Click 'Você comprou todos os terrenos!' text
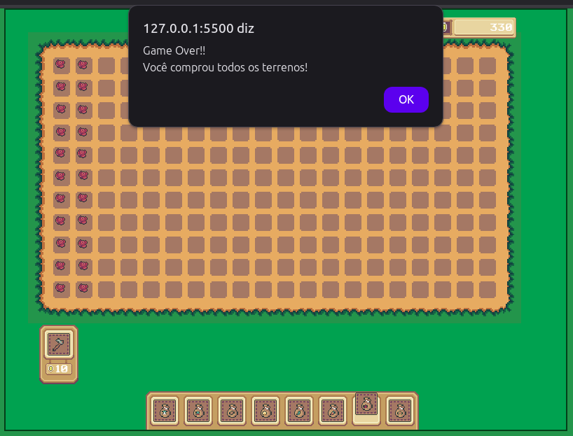The width and height of the screenshot is (573, 436). (x=225, y=67)
